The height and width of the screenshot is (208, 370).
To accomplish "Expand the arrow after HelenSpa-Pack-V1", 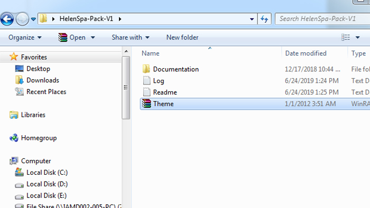I will click(120, 19).
